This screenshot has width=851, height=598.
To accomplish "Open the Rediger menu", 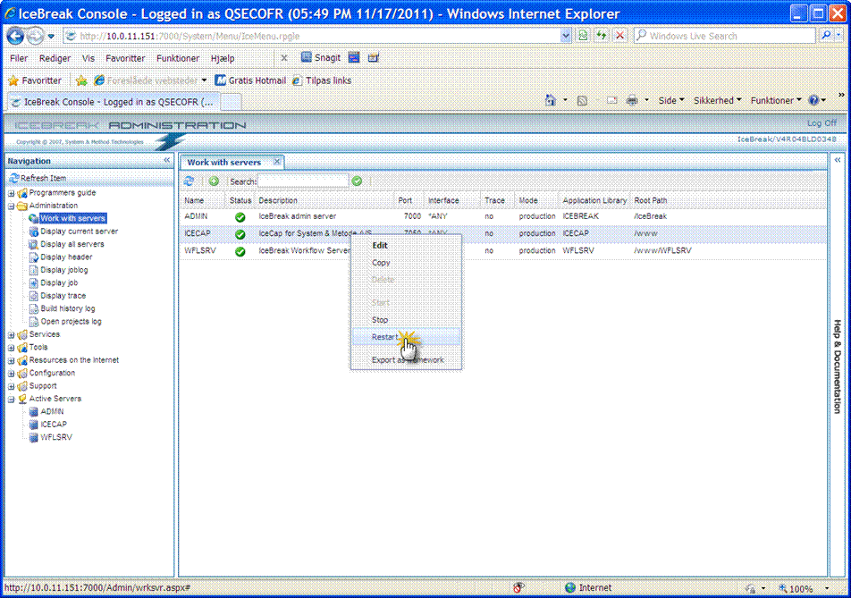I will 55,58.
